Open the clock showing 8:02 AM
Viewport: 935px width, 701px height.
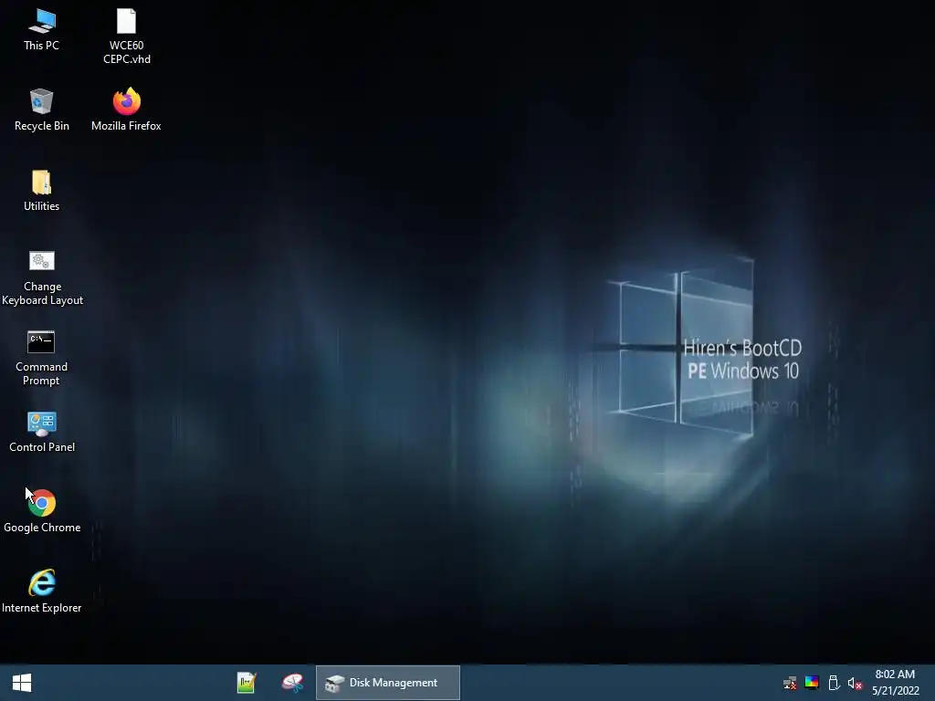(x=895, y=683)
